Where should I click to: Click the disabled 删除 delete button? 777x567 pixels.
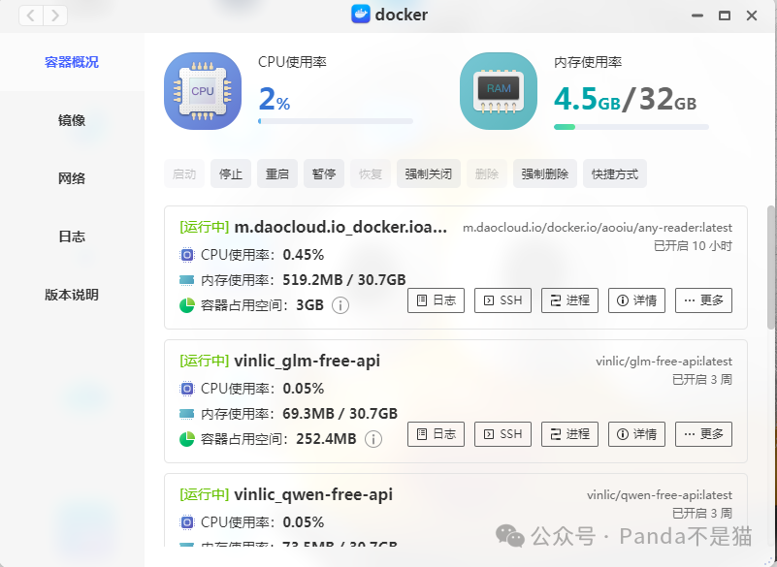(x=487, y=173)
